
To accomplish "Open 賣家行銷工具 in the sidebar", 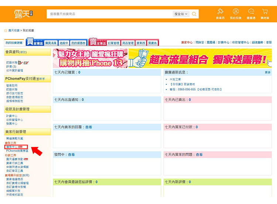I will (15, 163).
